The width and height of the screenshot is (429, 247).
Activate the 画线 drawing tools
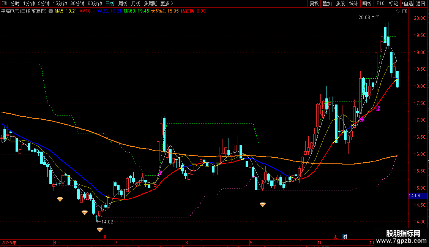pyautogui.click(x=367, y=3)
